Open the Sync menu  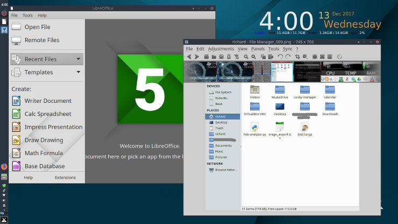tap(288, 49)
